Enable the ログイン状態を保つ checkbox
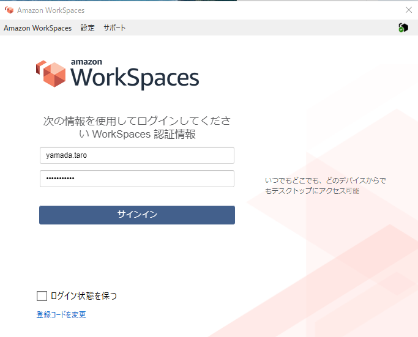418x337 pixels. pyautogui.click(x=42, y=296)
